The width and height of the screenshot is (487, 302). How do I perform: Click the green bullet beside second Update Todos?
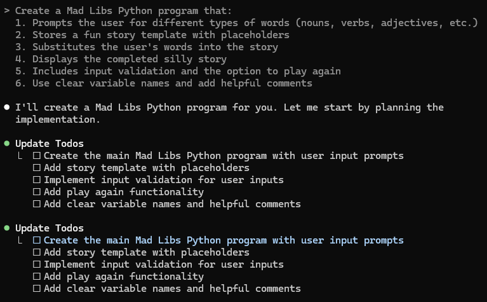(x=7, y=228)
